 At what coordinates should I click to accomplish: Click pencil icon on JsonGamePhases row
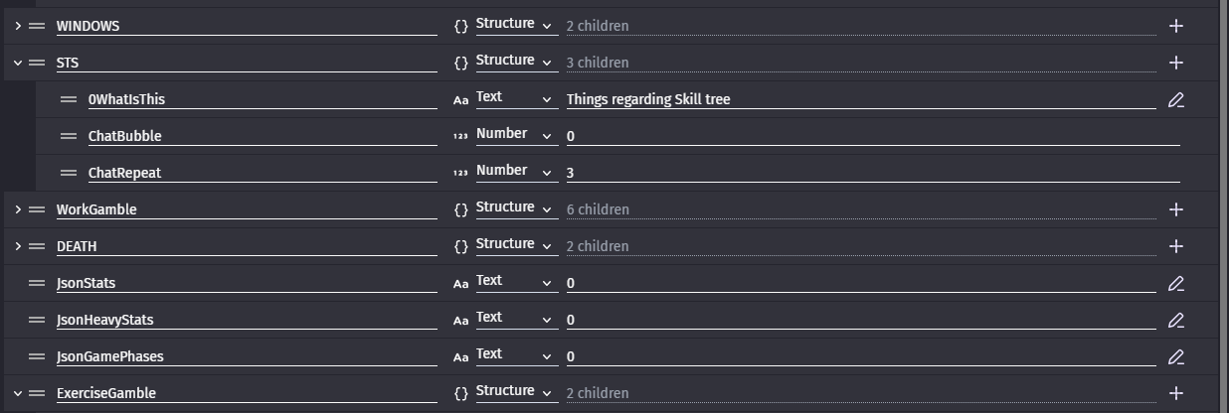point(1176,356)
